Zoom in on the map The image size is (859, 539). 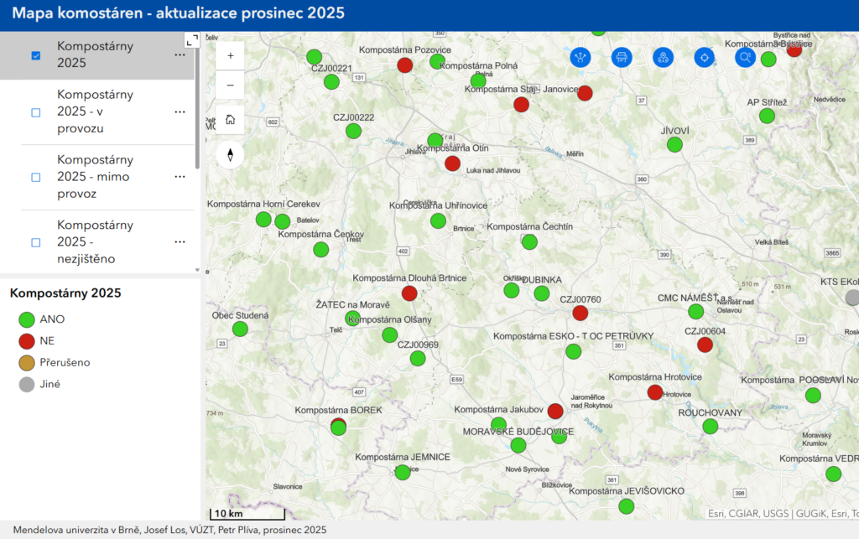pyautogui.click(x=230, y=55)
